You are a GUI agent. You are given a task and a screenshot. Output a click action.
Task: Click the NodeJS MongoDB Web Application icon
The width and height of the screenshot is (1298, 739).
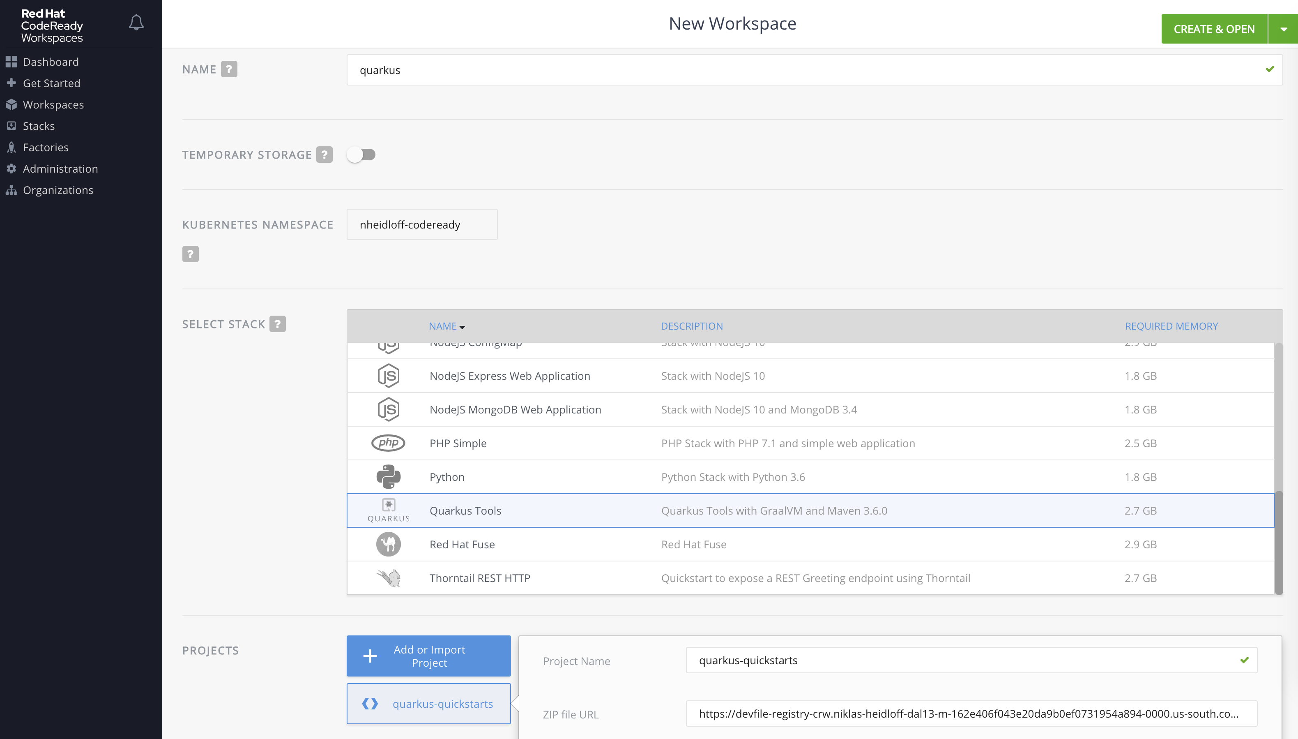[x=389, y=409]
